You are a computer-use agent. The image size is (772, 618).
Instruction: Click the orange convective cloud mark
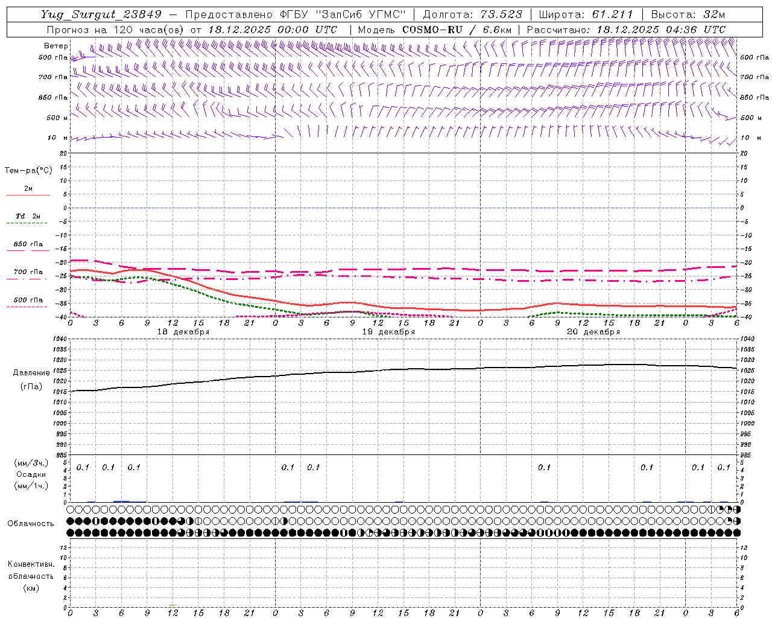point(173,605)
